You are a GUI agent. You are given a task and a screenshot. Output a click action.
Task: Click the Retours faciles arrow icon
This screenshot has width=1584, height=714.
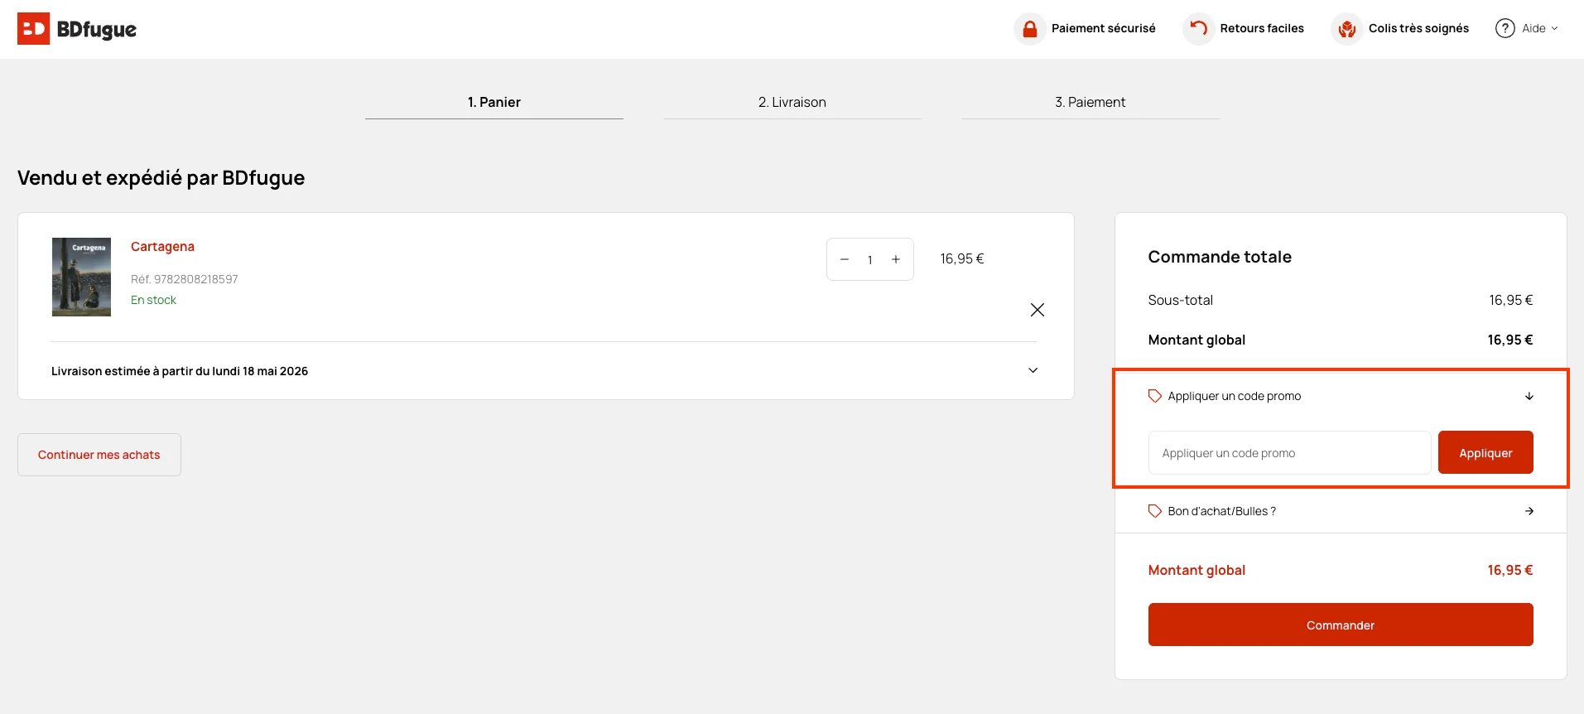[x=1198, y=29]
